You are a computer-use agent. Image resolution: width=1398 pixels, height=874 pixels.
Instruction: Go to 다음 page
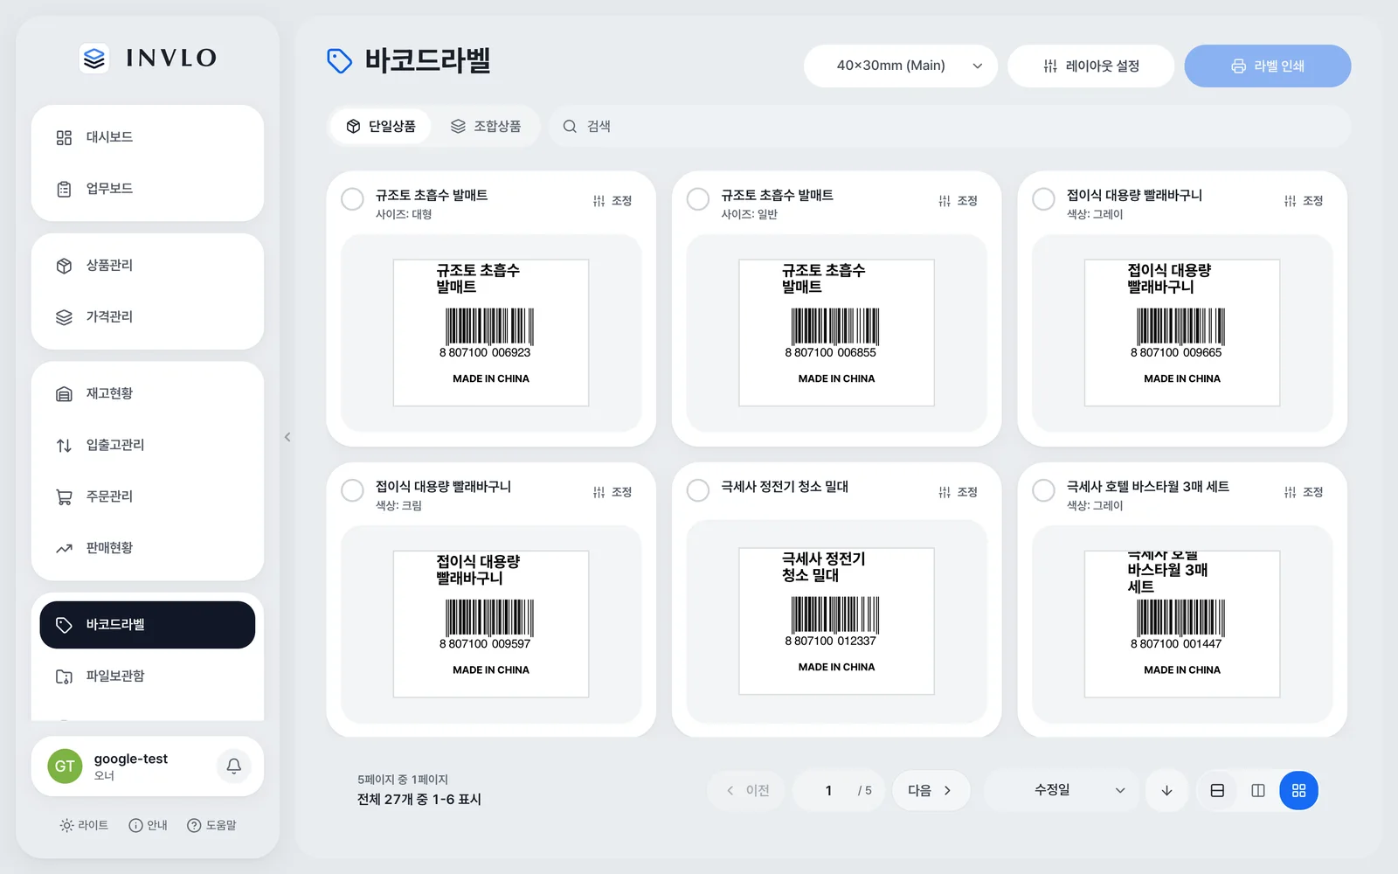coord(931,791)
